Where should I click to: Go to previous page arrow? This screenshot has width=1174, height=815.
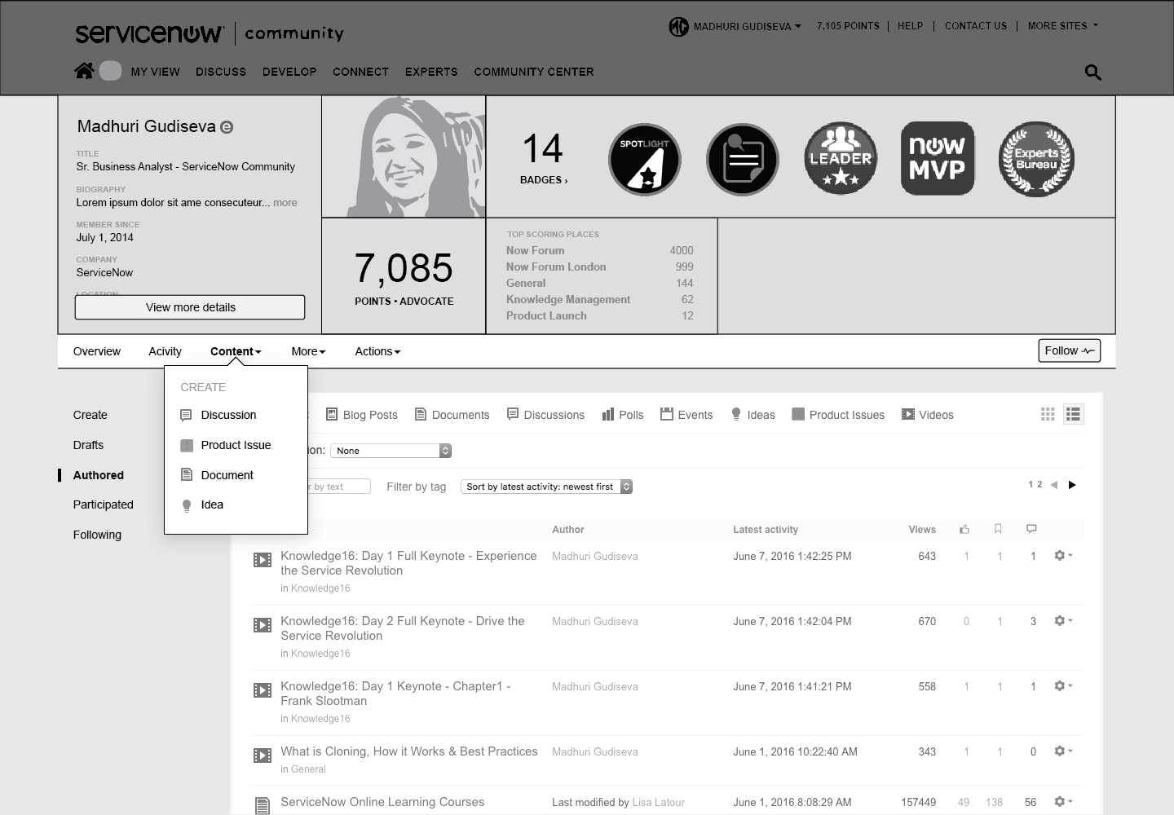[1053, 485]
